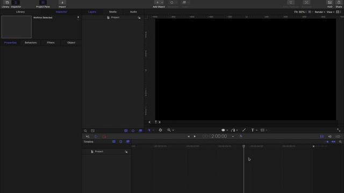The height and width of the screenshot is (193, 344).
Task: Toggle the masks button in Timeline header
Action: (x=114, y=142)
